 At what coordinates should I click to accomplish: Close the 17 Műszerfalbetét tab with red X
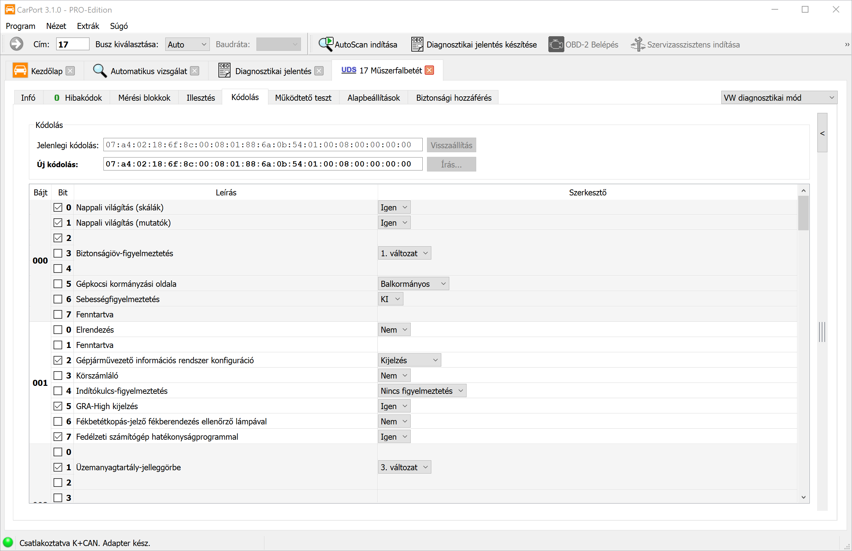click(x=429, y=70)
